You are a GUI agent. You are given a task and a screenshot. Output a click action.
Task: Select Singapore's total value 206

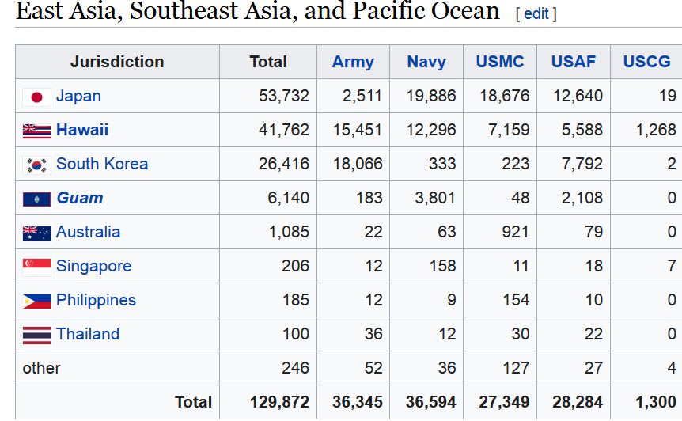tap(295, 266)
